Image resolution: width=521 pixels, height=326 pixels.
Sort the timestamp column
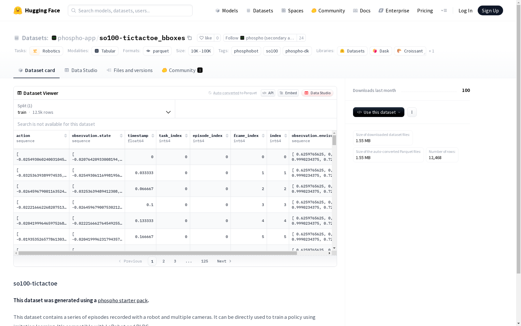153,136
